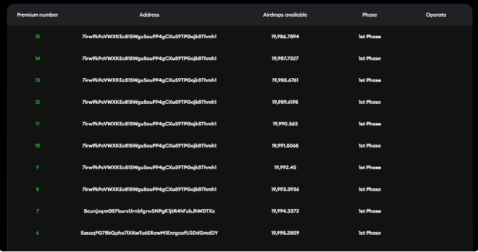Screen dimensions: 478x252
Task: Click the address in premium row 10
Action: (x=149, y=145)
